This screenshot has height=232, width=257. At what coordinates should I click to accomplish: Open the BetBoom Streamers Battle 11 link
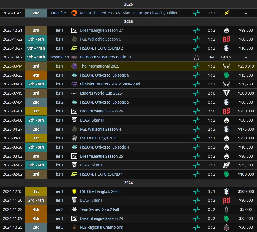tap(105, 57)
